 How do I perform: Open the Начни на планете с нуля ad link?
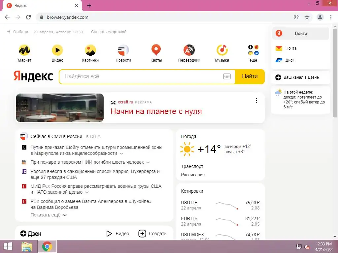pyautogui.click(x=156, y=111)
